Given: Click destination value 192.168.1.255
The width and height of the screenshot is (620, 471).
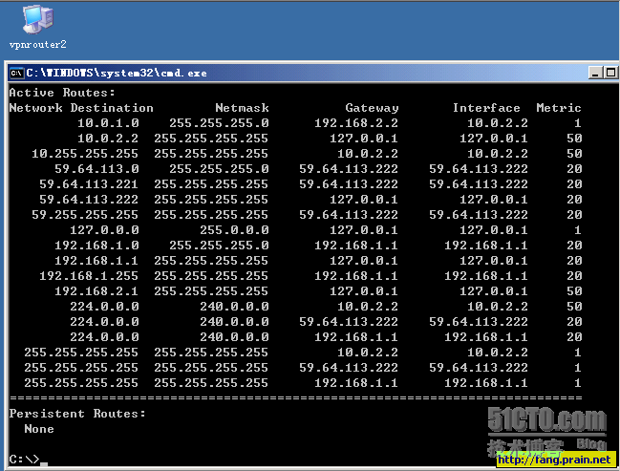Looking at the screenshot, I should tap(89, 276).
